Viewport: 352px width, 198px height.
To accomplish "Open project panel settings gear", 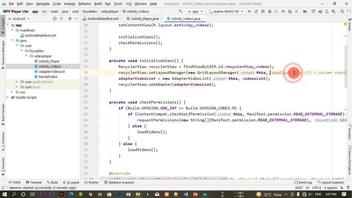I will click(70, 19).
